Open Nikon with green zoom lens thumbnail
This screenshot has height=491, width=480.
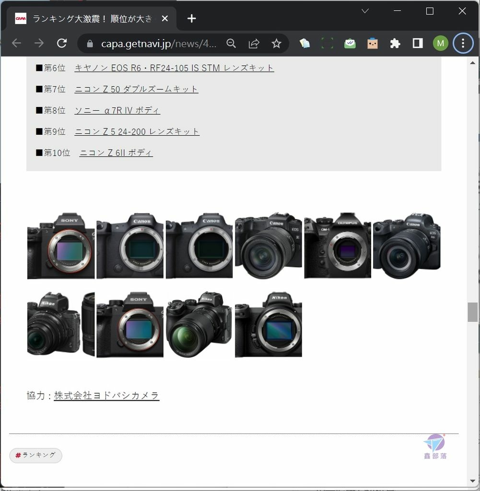(199, 324)
